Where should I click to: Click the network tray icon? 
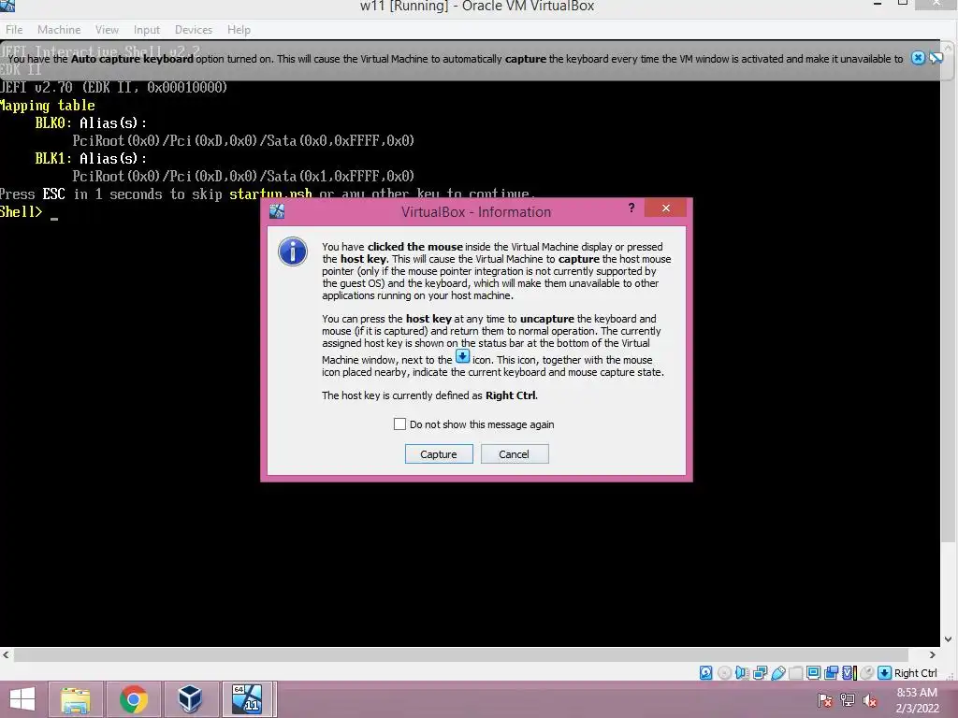[848, 700]
